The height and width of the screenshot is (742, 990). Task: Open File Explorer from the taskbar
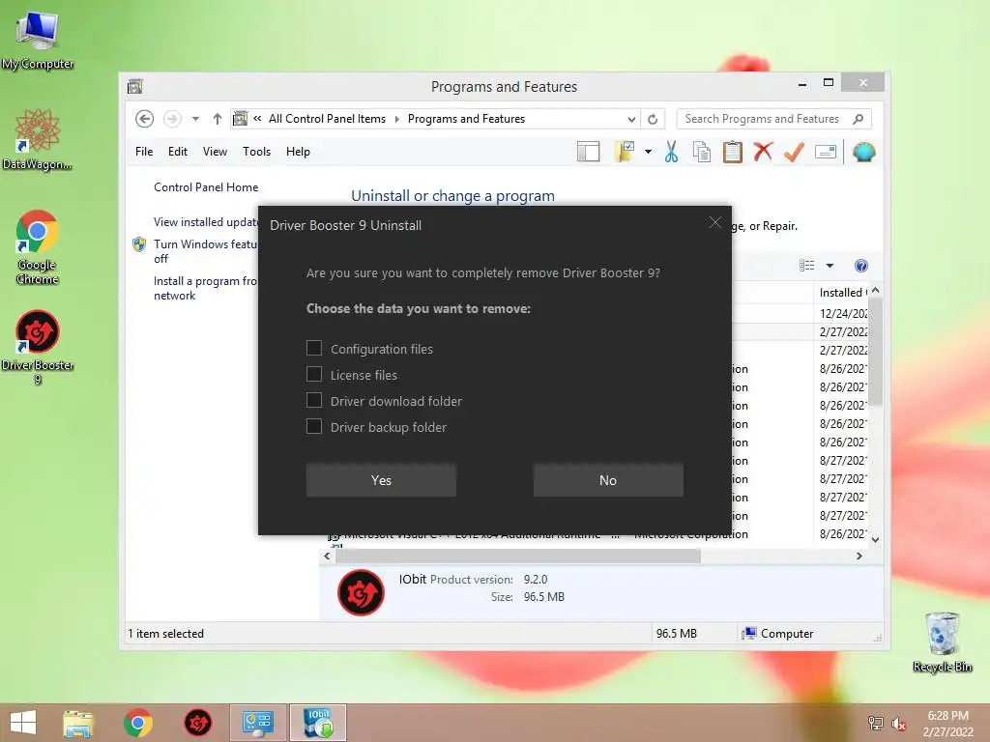pyautogui.click(x=78, y=723)
